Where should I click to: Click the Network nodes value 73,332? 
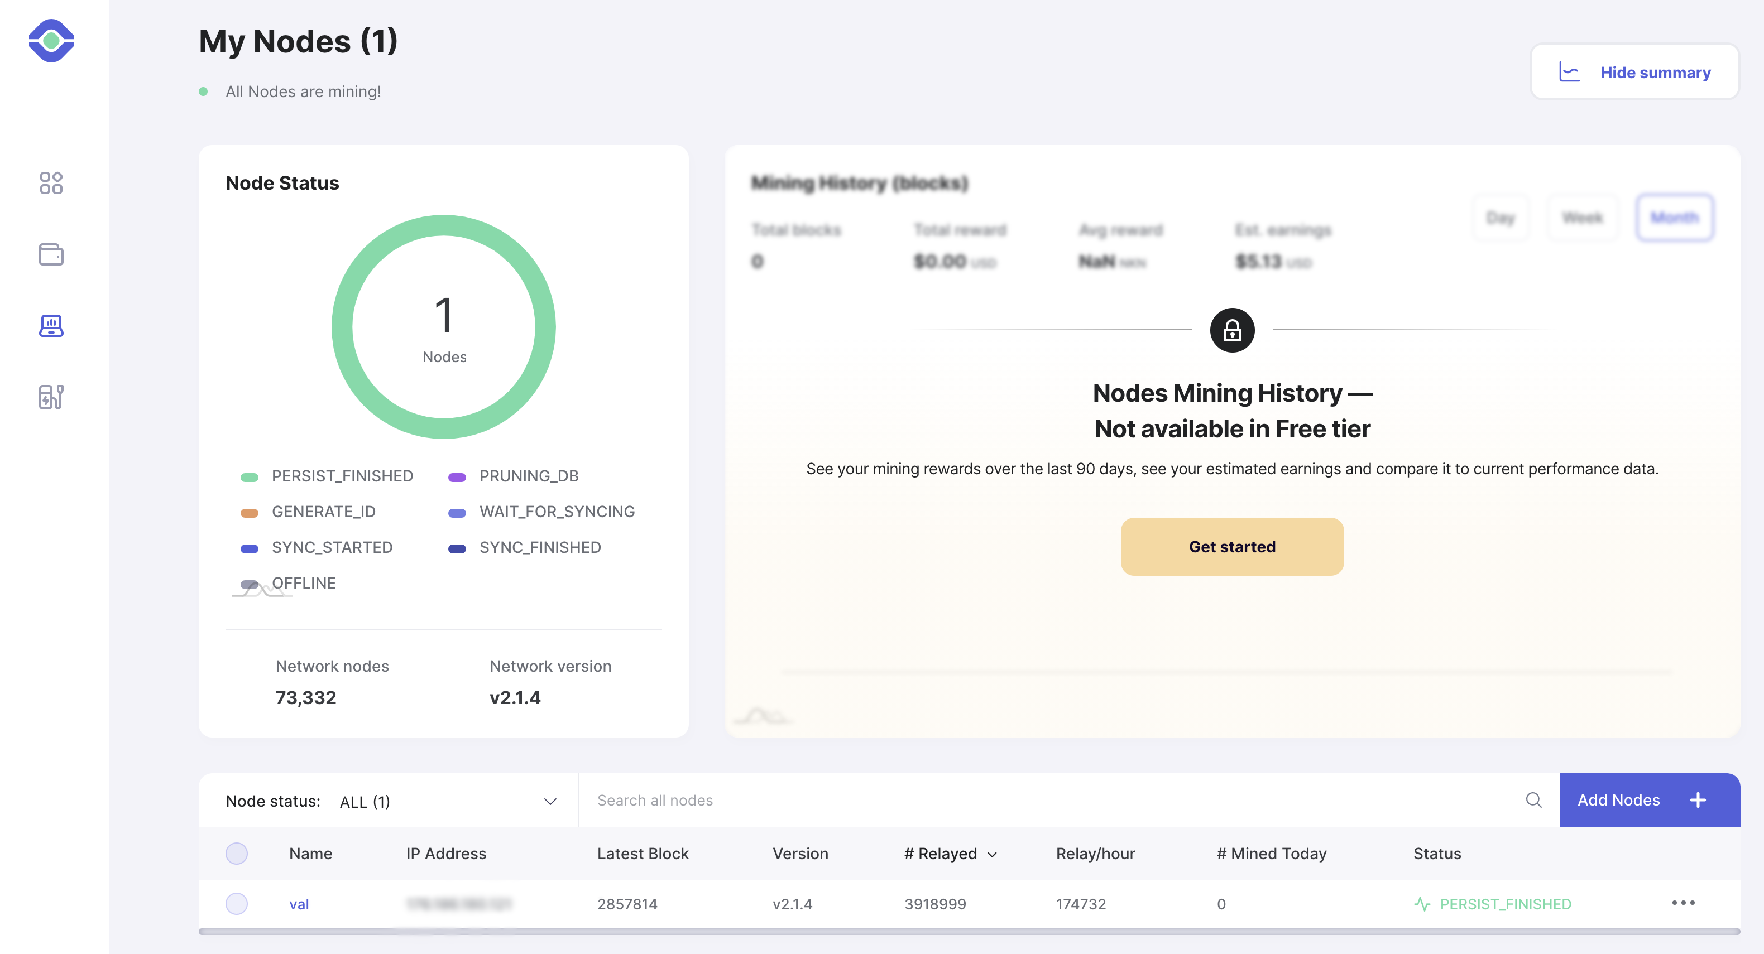[305, 697]
